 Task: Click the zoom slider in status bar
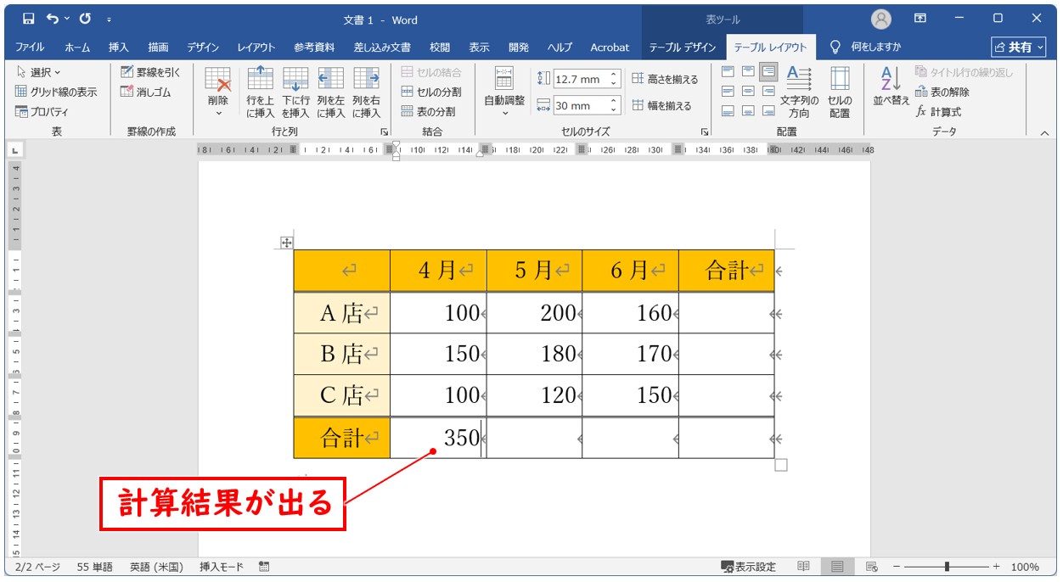(x=947, y=567)
